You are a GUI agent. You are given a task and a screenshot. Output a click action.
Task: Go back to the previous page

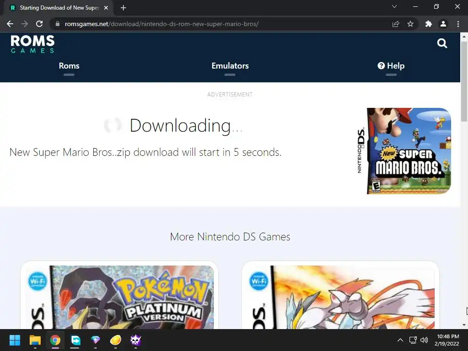[x=10, y=24]
